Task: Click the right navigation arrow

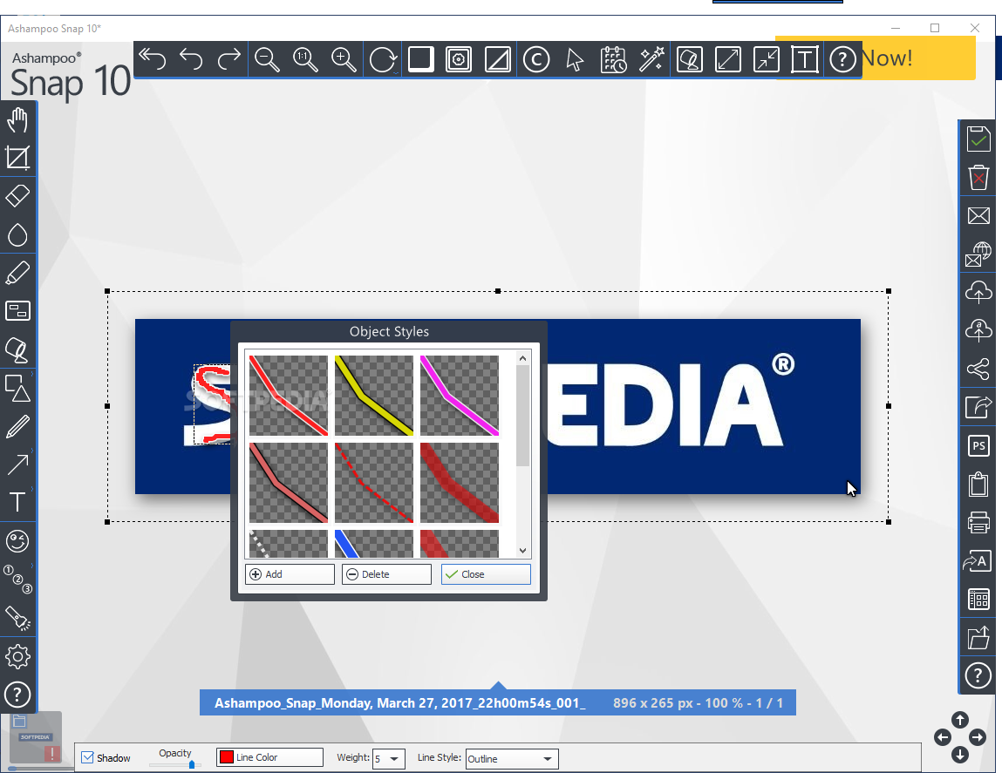Action: (x=977, y=737)
